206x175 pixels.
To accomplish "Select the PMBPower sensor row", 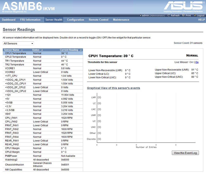I will (x=43, y=156).
